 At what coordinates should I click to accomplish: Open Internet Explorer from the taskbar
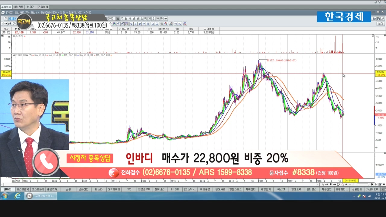click(17, 196)
